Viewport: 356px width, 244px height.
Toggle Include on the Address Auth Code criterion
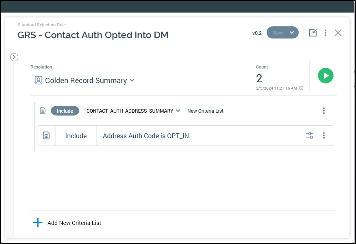coord(76,136)
